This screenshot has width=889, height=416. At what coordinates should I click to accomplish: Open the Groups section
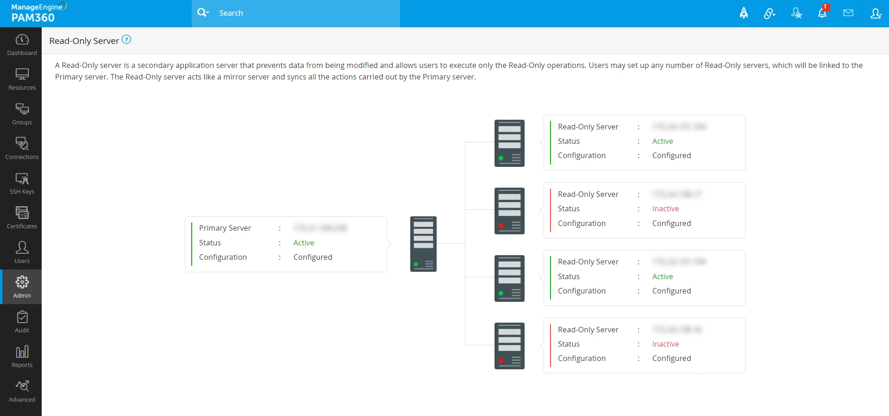[22, 114]
